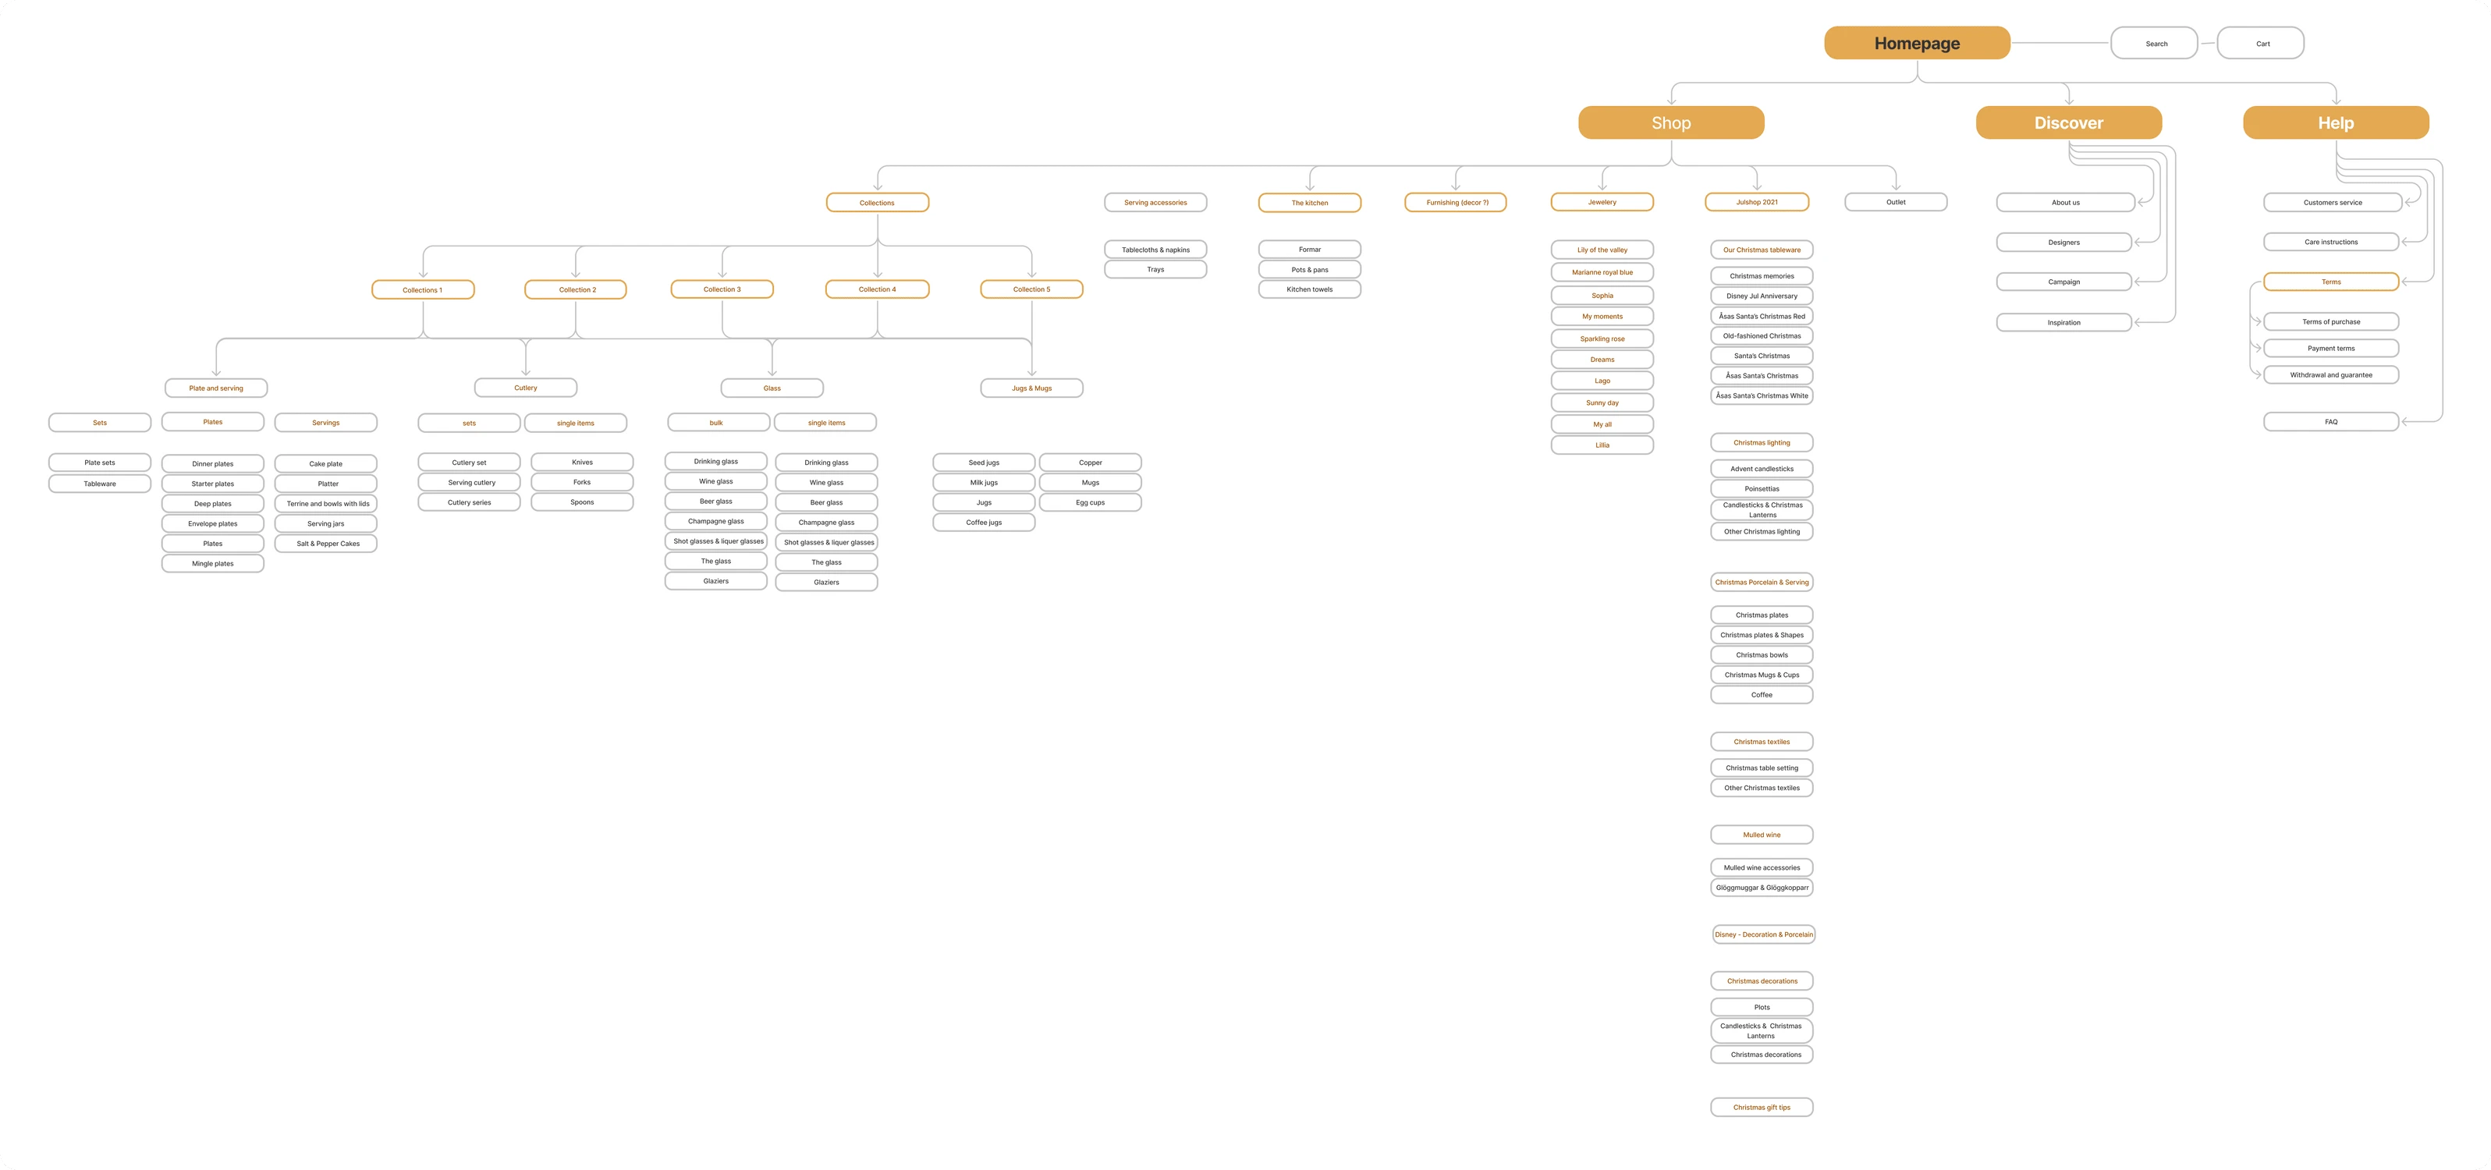Image resolution: width=2491 pixels, height=1170 pixels.
Task: Toggle visibility of JulShop 2021 node
Action: click(x=1762, y=201)
